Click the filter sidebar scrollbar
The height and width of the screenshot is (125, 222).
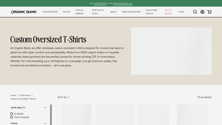(x=51, y=114)
